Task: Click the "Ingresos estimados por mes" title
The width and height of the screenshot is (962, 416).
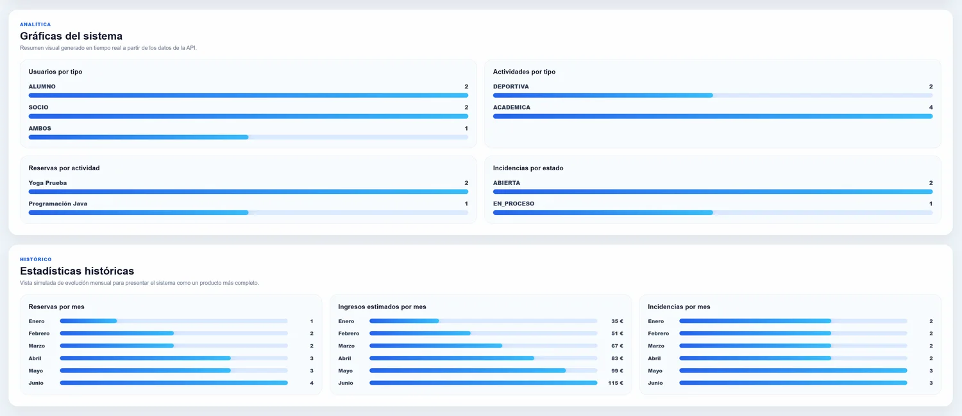Action: [382, 307]
